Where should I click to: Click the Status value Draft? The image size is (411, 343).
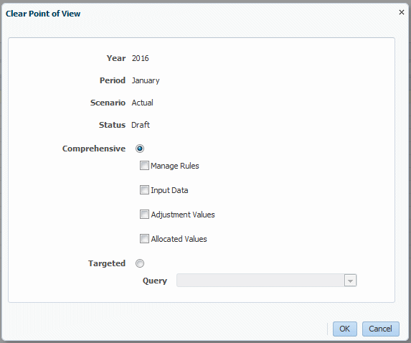pyautogui.click(x=141, y=125)
